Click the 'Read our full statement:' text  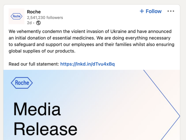(34, 64)
